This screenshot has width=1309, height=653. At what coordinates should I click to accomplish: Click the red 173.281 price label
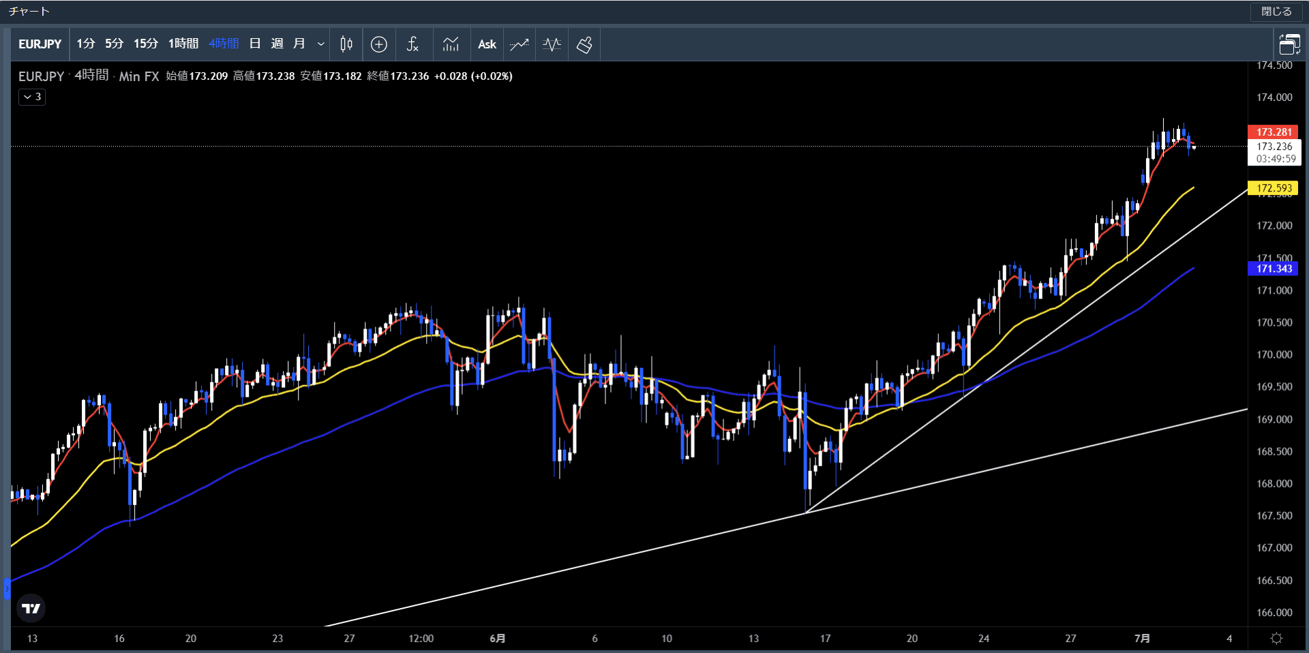coord(1274,132)
